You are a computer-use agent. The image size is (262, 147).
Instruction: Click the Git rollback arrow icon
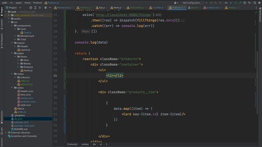point(249,3)
